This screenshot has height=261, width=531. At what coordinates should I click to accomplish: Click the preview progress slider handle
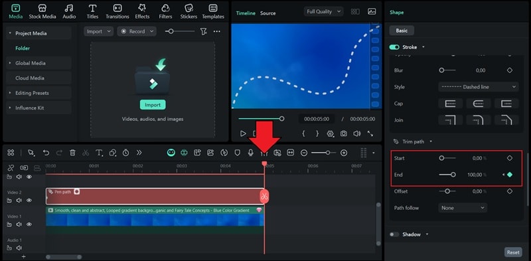281,119
